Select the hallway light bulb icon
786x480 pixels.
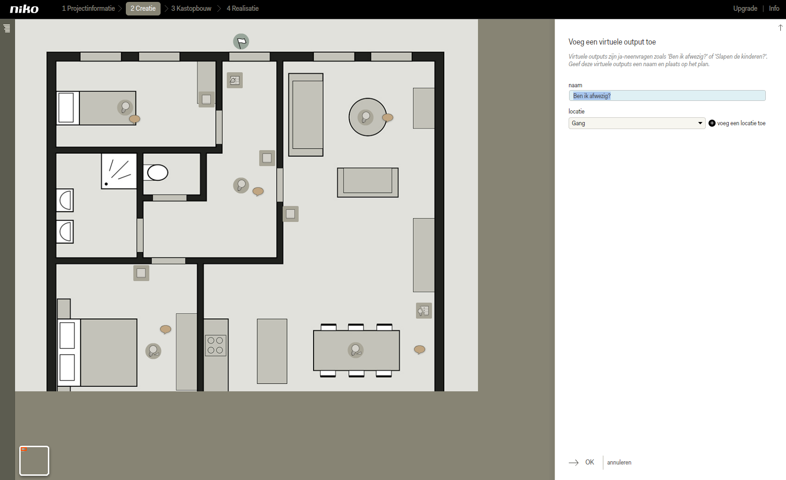[x=241, y=185]
